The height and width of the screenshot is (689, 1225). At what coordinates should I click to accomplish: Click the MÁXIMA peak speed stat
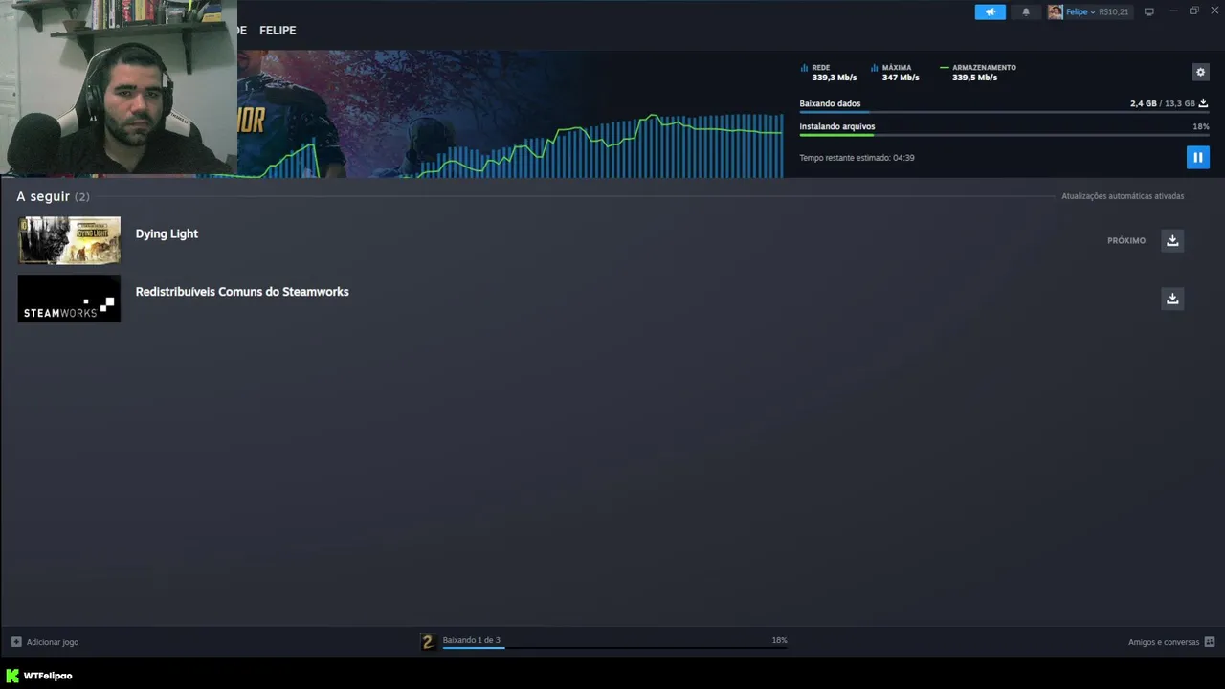[895, 73]
